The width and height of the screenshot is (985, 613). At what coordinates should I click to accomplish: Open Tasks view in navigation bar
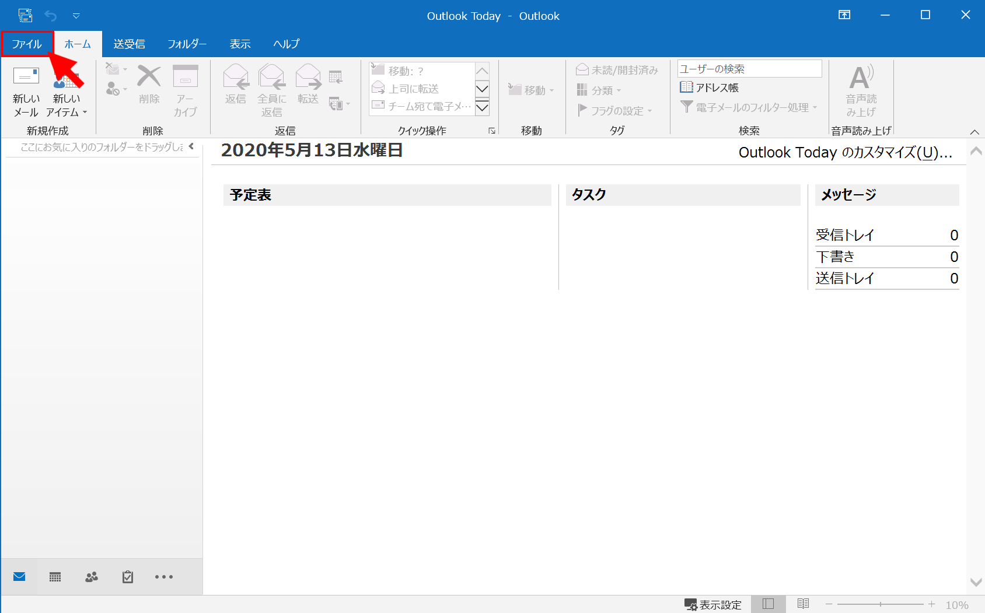click(128, 577)
